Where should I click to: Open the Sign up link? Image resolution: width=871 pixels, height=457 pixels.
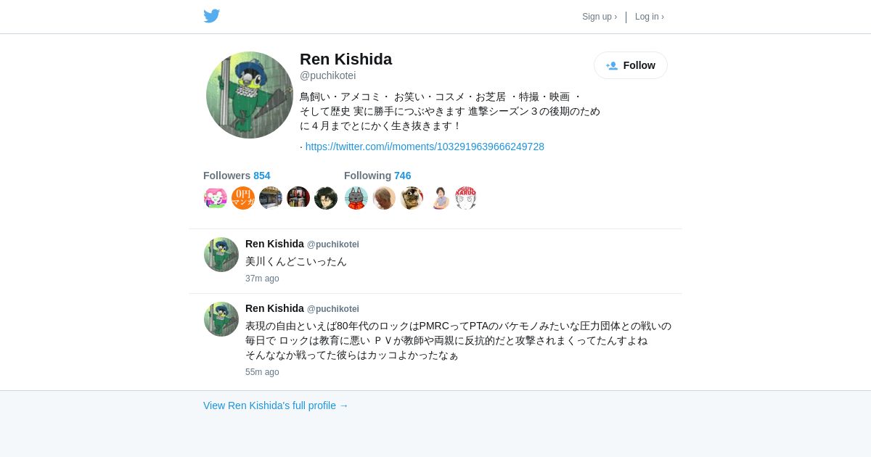tap(600, 17)
